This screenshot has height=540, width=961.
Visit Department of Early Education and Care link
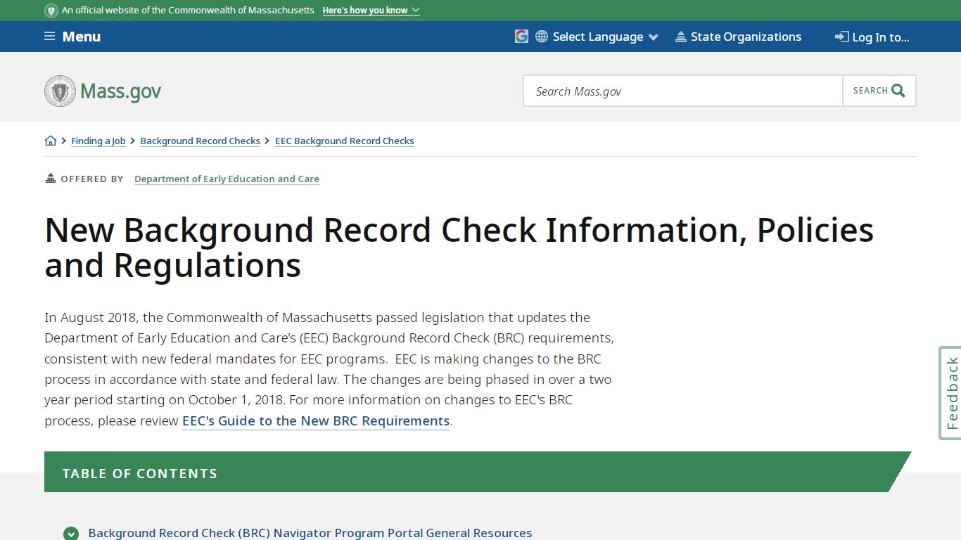tap(227, 179)
